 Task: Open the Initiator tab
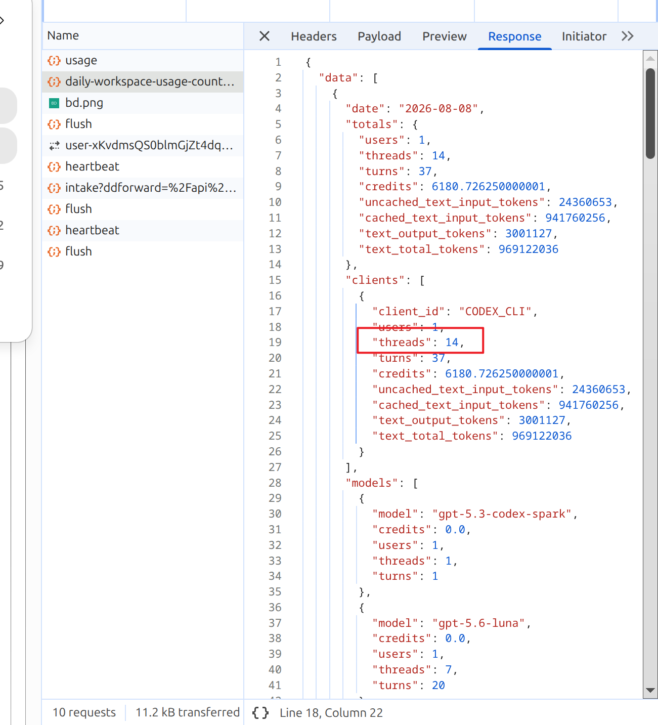click(584, 36)
